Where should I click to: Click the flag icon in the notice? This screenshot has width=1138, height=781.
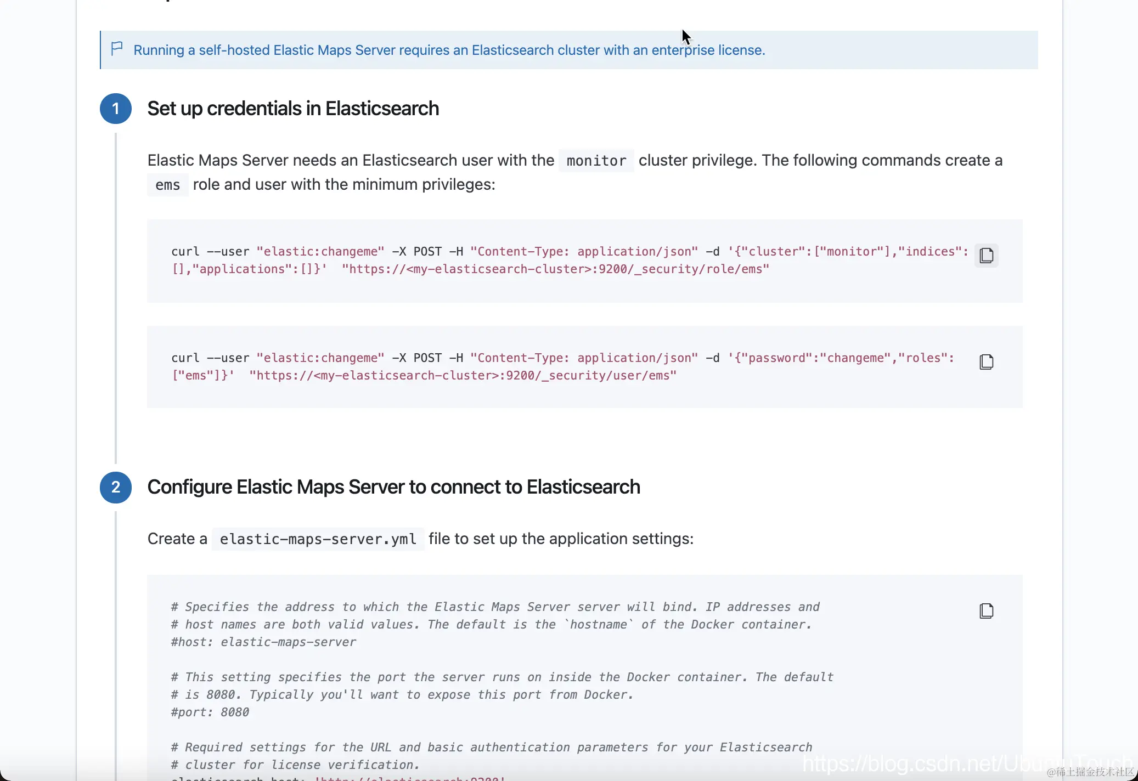117,49
